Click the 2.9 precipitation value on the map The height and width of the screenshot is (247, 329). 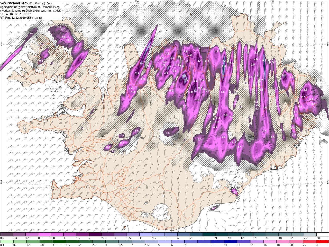137,74
